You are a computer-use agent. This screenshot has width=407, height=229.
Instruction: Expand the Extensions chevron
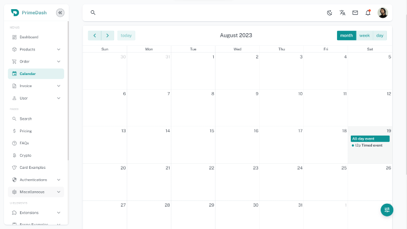58,212
